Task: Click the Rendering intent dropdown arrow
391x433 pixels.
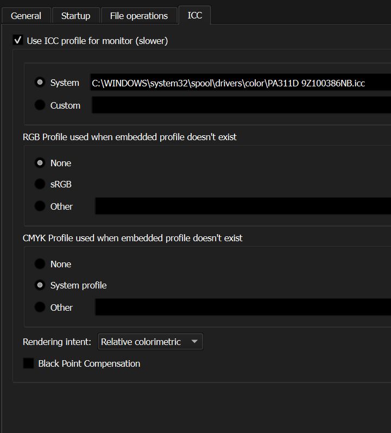Action: click(x=194, y=342)
